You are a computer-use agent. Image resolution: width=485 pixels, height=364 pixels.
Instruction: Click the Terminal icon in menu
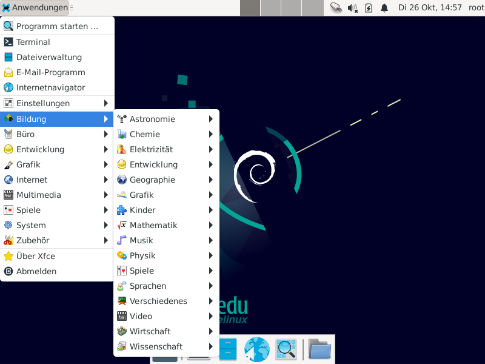tap(8, 42)
